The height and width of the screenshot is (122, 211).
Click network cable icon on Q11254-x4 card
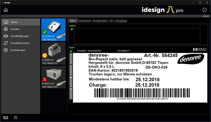(61, 36)
